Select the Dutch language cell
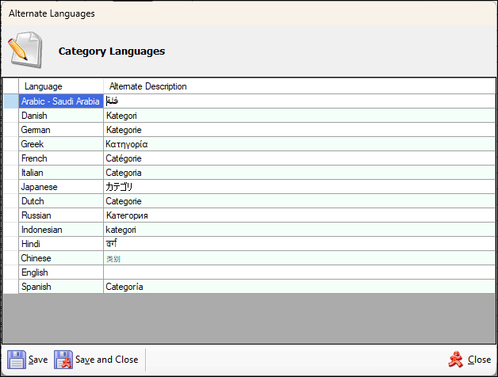 click(x=61, y=201)
